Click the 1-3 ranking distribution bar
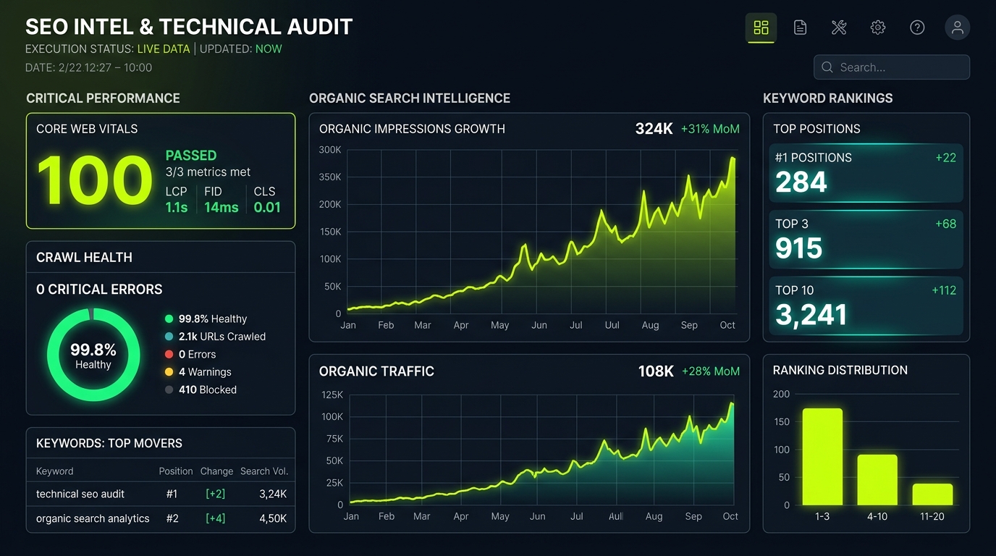Image resolution: width=996 pixels, height=556 pixels. 822,457
